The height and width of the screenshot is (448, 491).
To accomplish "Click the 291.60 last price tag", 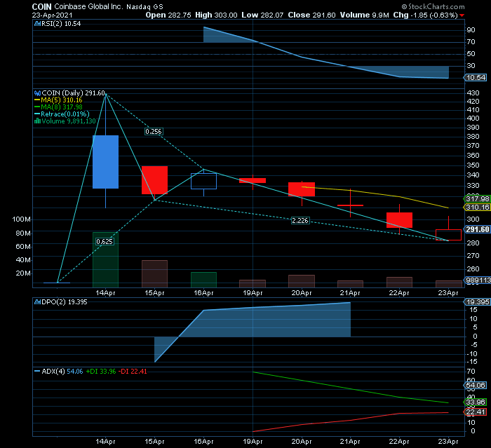I will [477, 229].
